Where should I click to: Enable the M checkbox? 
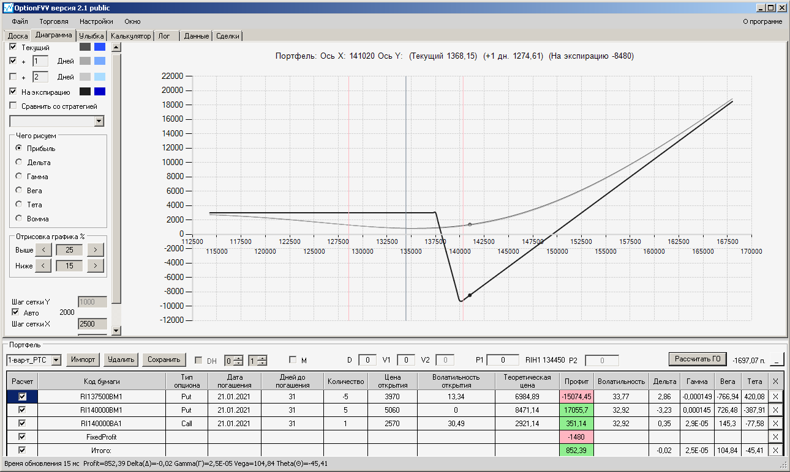293,360
